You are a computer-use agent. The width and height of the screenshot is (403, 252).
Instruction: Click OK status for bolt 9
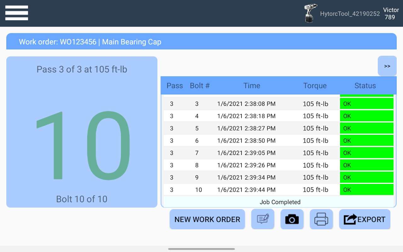(367, 177)
